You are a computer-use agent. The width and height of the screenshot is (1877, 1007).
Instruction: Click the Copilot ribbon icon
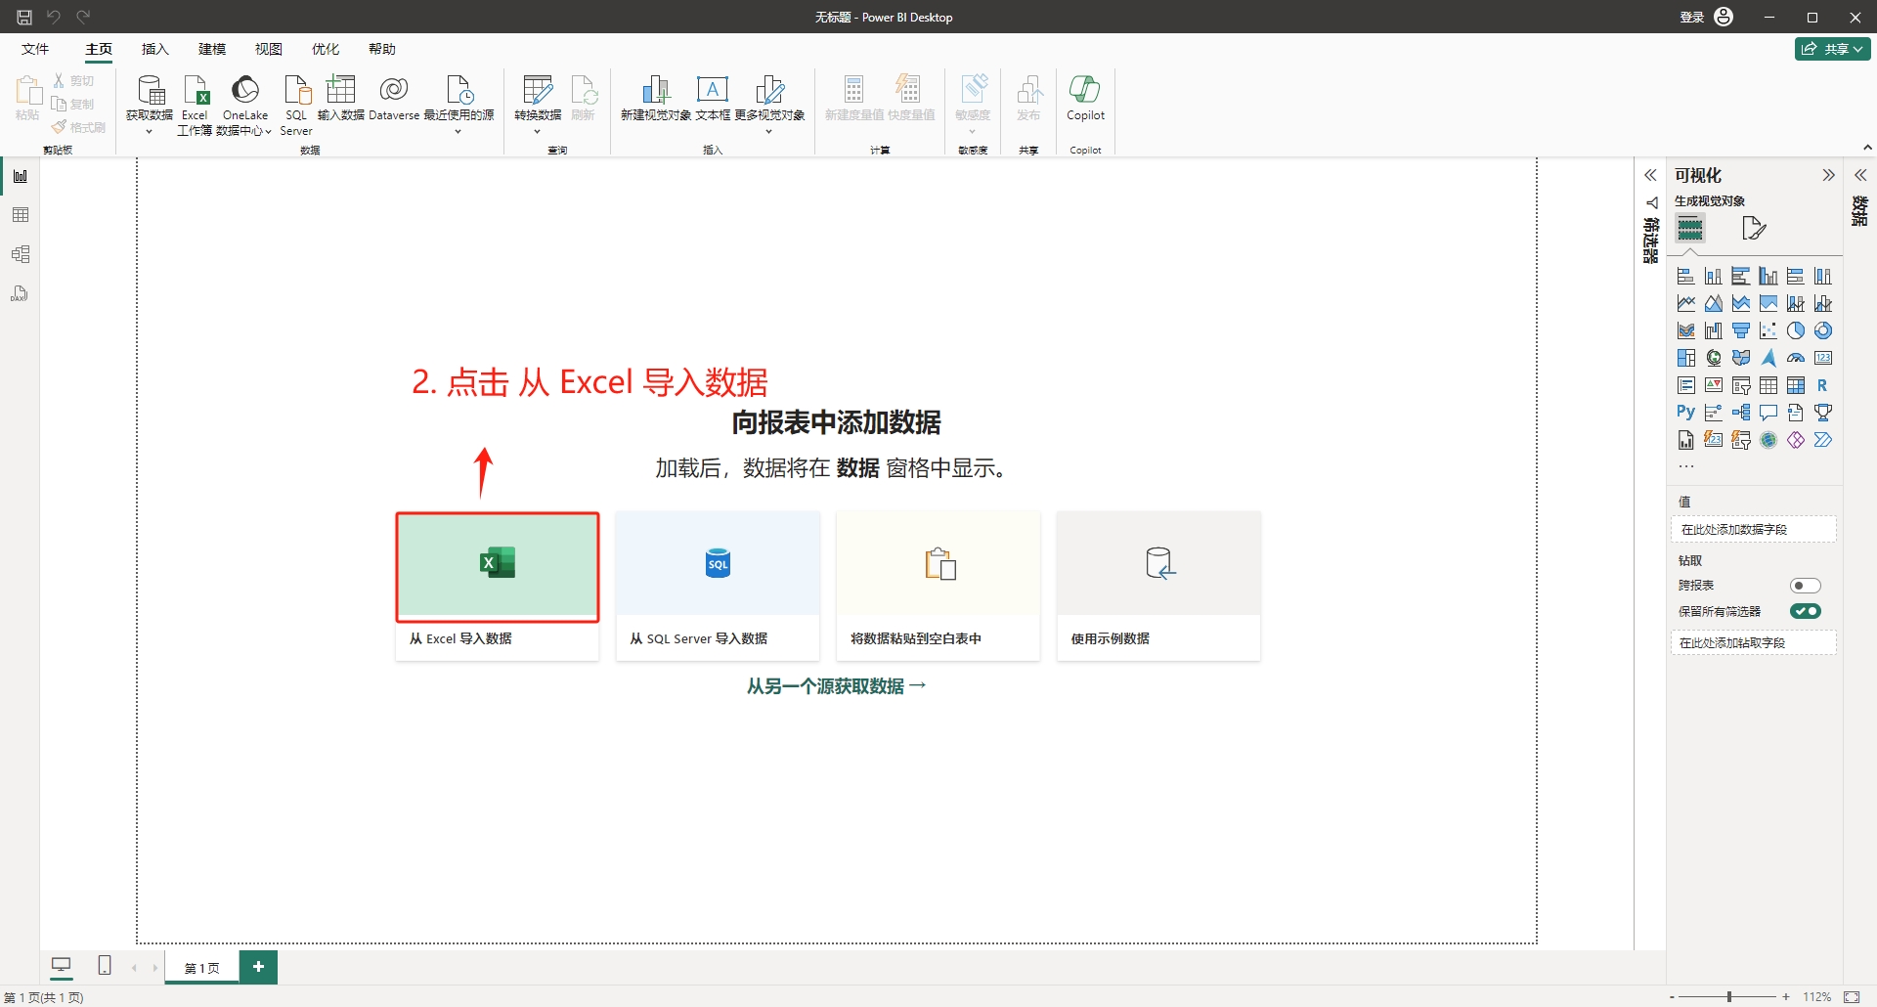pyautogui.click(x=1085, y=98)
